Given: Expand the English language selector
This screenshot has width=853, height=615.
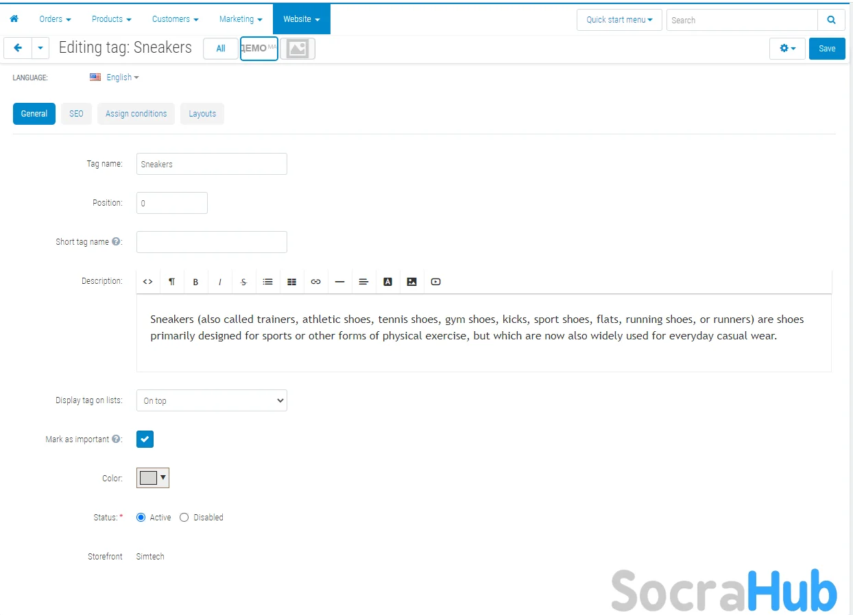Looking at the screenshot, I should pyautogui.click(x=122, y=77).
